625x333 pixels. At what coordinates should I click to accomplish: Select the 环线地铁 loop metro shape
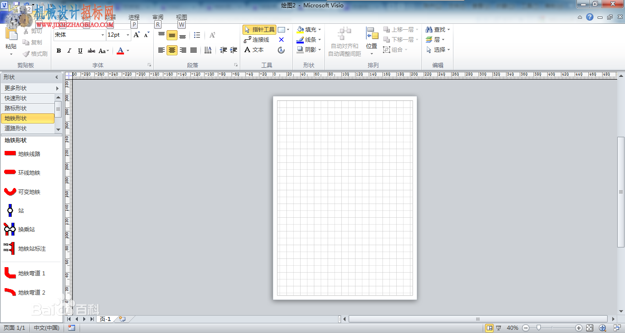[x=22, y=173]
